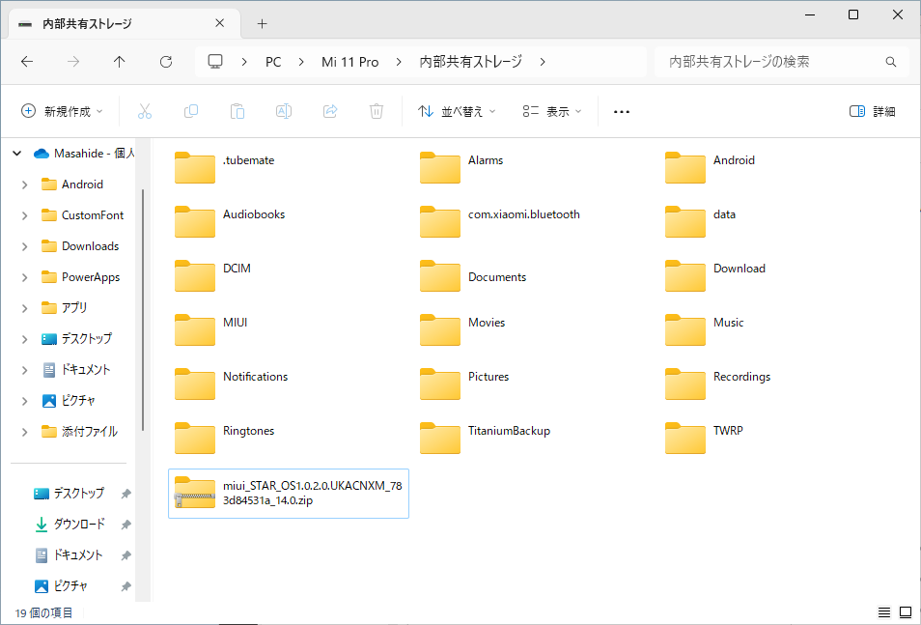Open the 新規作成 dropdown
This screenshot has height=625, width=921.
pyautogui.click(x=62, y=111)
